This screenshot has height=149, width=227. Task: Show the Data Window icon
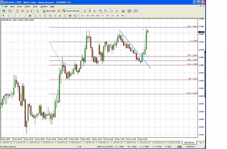pos(23,11)
